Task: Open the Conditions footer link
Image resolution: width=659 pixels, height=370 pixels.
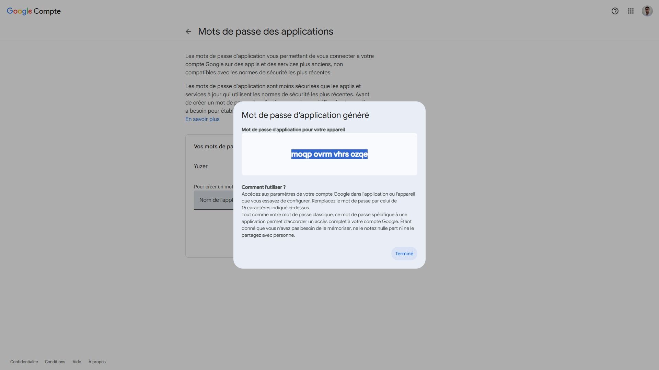Action: [55, 362]
